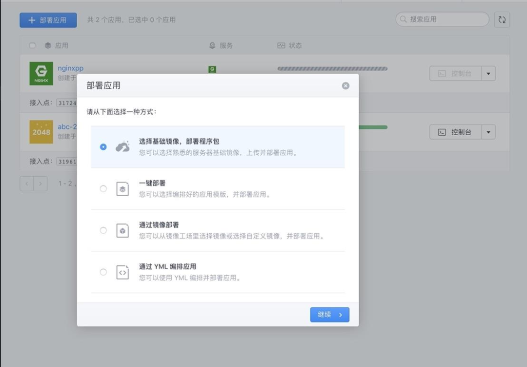The width and height of the screenshot is (527, 367).
Task: Click the layered stack icon for 一键部署
Action: pos(122,189)
